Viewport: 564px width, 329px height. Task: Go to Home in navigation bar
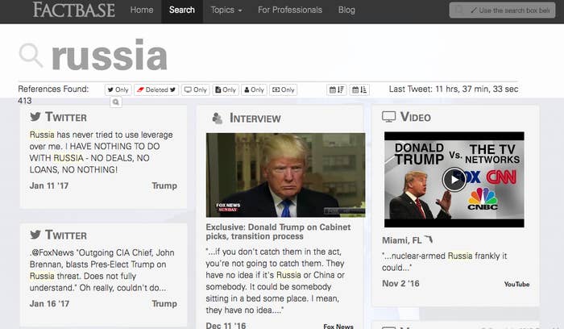tap(142, 10)
